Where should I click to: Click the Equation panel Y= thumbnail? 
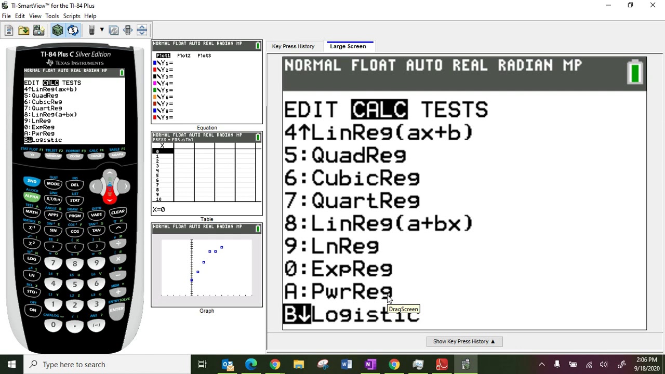click(x=207, y=82)
